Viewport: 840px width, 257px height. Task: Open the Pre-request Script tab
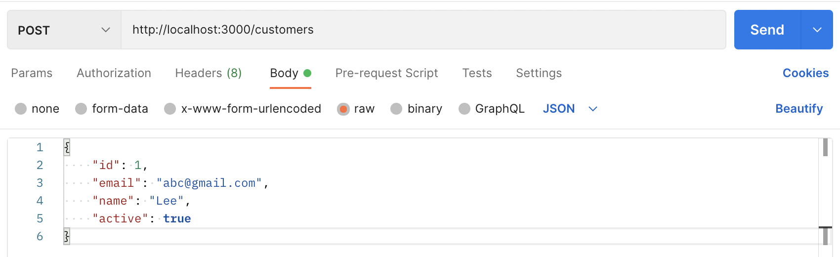(386, 73)
